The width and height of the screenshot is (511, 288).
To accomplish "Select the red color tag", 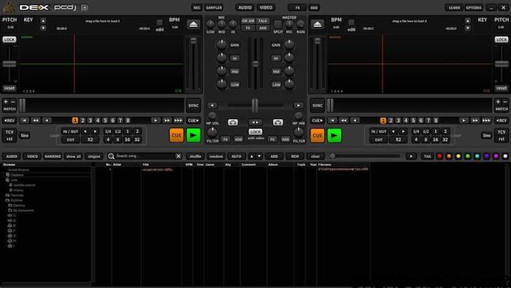I will pos(439,156).
